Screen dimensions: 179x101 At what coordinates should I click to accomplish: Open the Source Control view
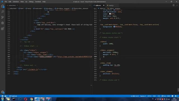point(3,17)
